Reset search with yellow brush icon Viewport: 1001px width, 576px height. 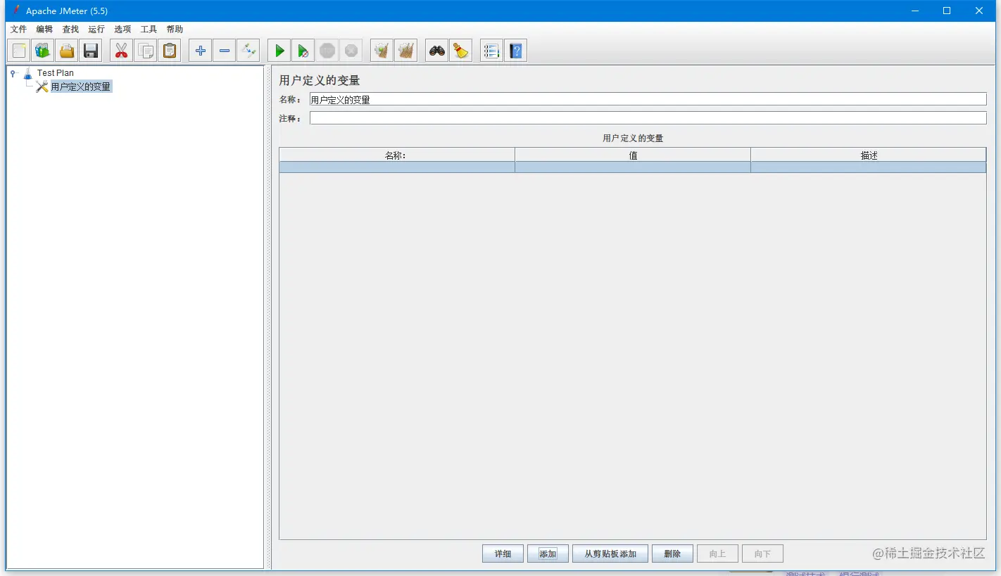point(461,51)
